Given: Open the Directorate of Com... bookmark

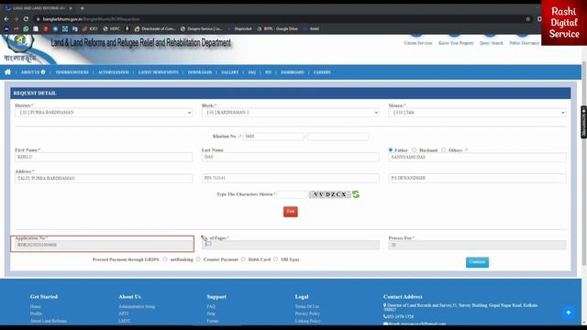Looking at the screenshot, I should [x=155, y=28].
